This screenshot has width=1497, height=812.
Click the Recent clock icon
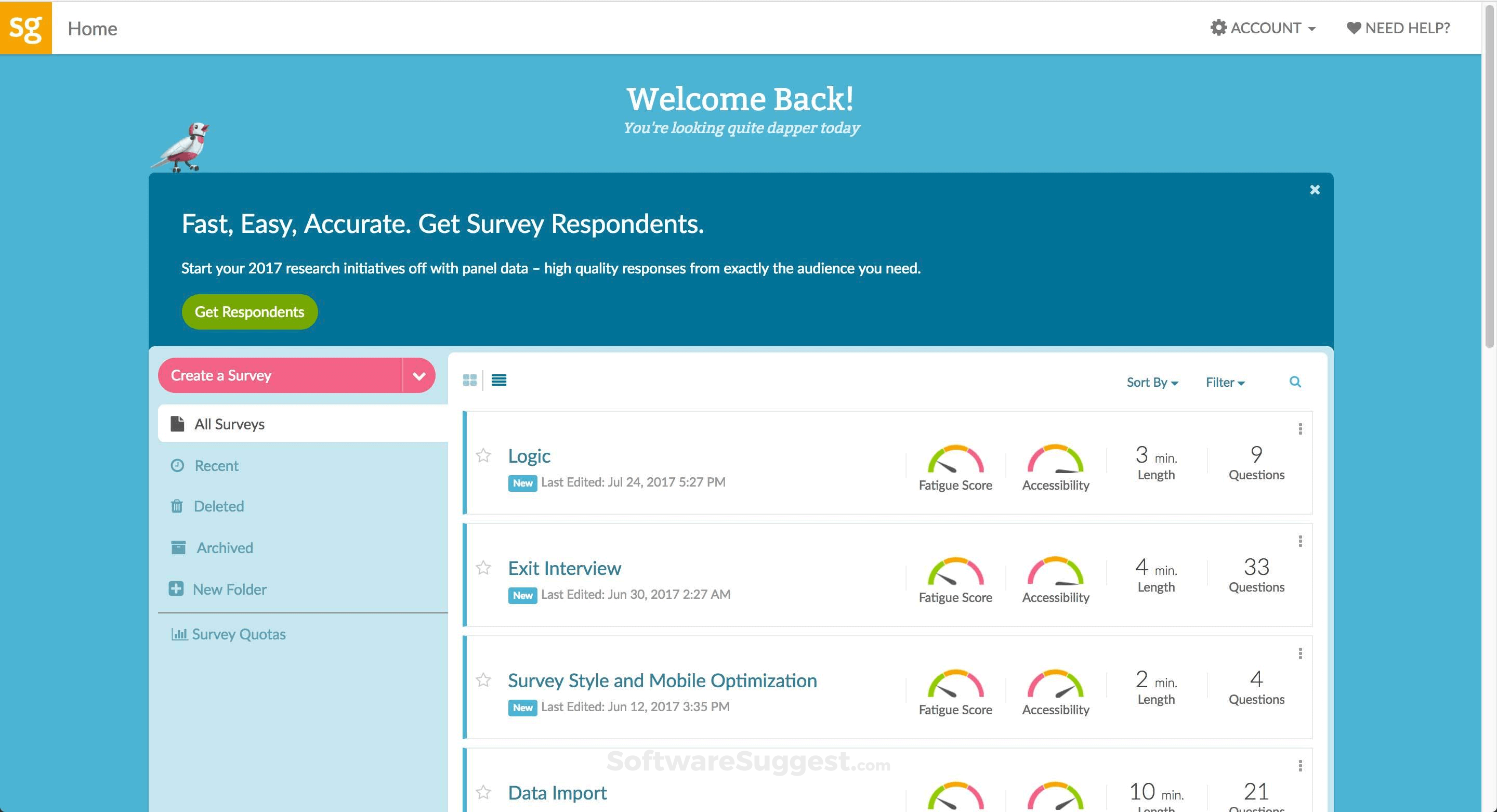[x=177, y=465]
